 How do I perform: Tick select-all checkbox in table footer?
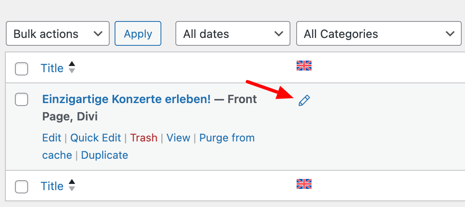(22, 187)
